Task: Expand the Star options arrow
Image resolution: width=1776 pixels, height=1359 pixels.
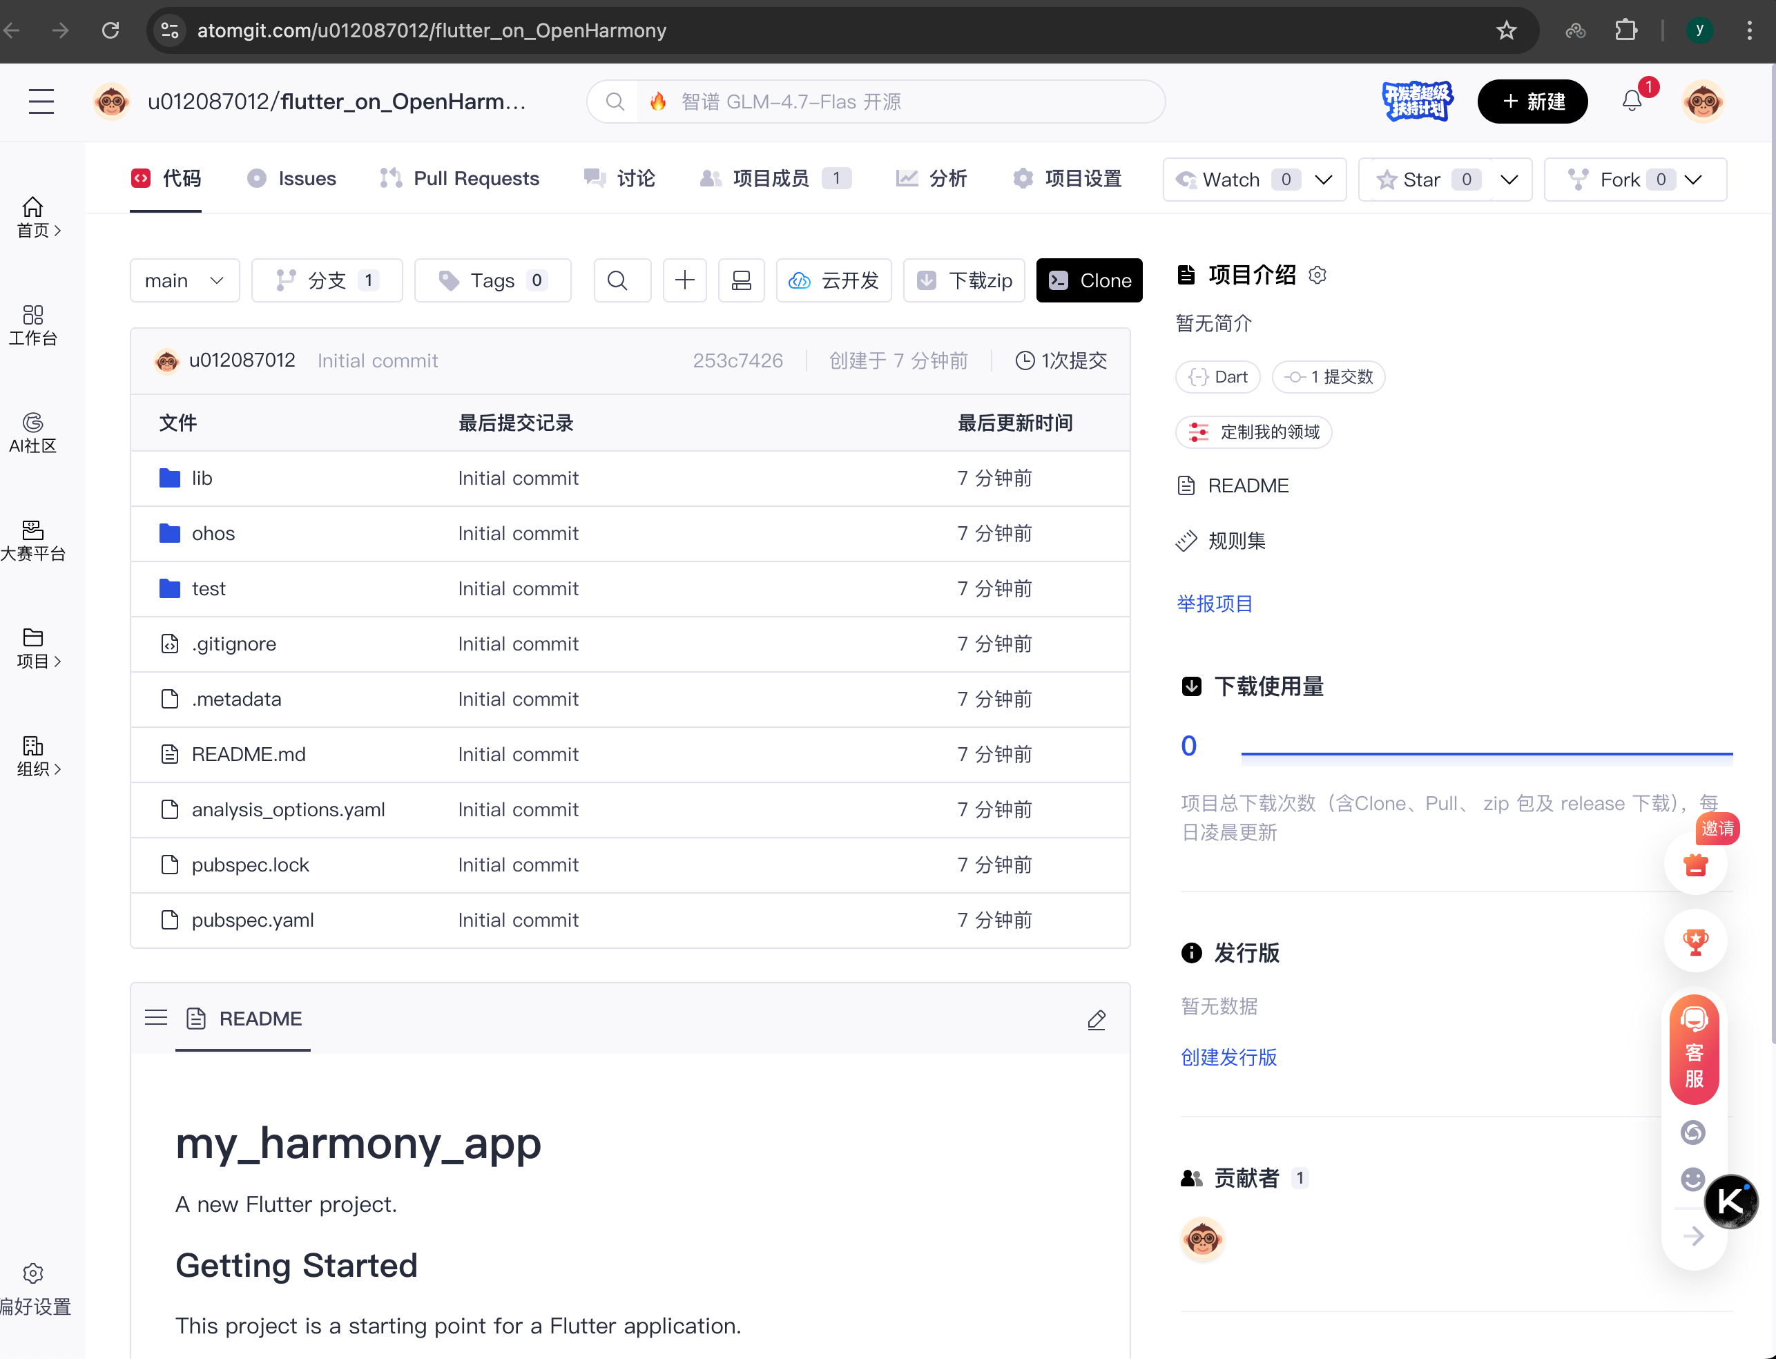Action: tap(1509, 180)
